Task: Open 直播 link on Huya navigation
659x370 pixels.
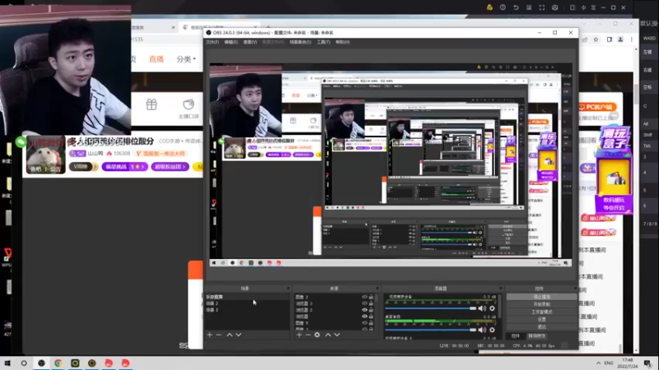Action: [157, 59]
